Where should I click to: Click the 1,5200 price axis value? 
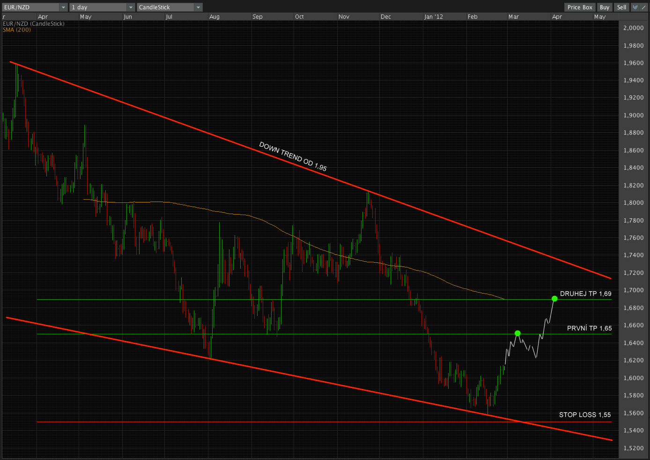click(x=633, y=448)
